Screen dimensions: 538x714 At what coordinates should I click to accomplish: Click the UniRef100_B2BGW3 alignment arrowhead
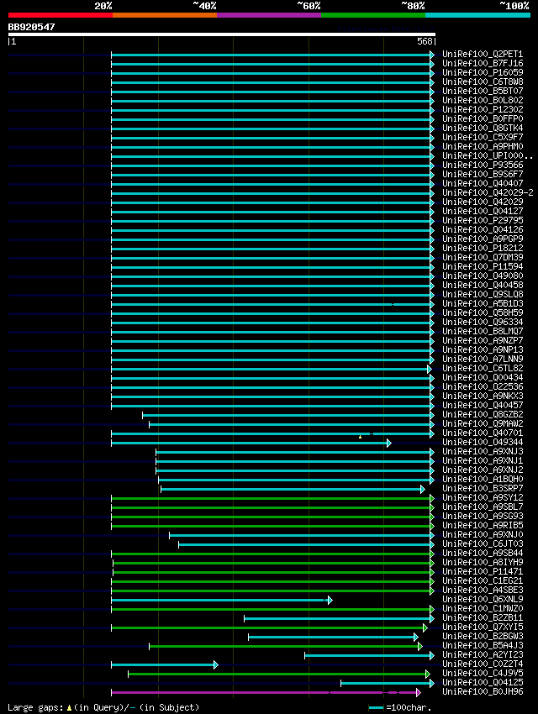click(x=416, y=637)
